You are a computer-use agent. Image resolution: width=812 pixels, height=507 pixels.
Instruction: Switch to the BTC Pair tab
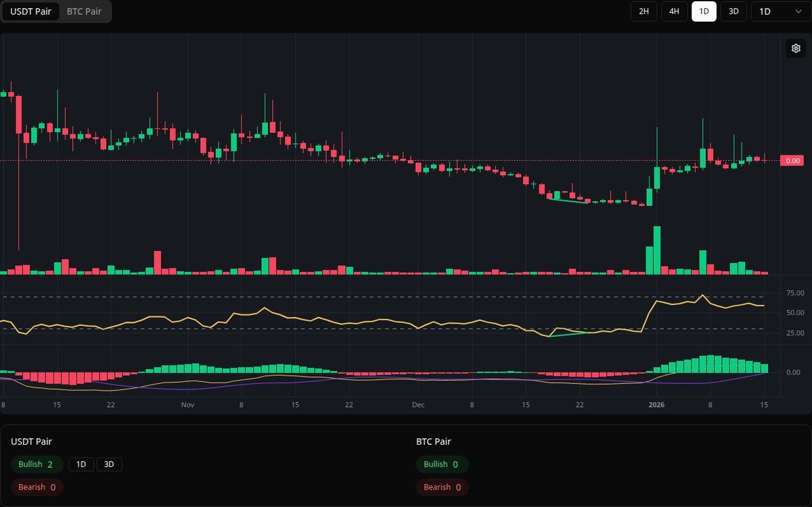[x=84, y=11]
